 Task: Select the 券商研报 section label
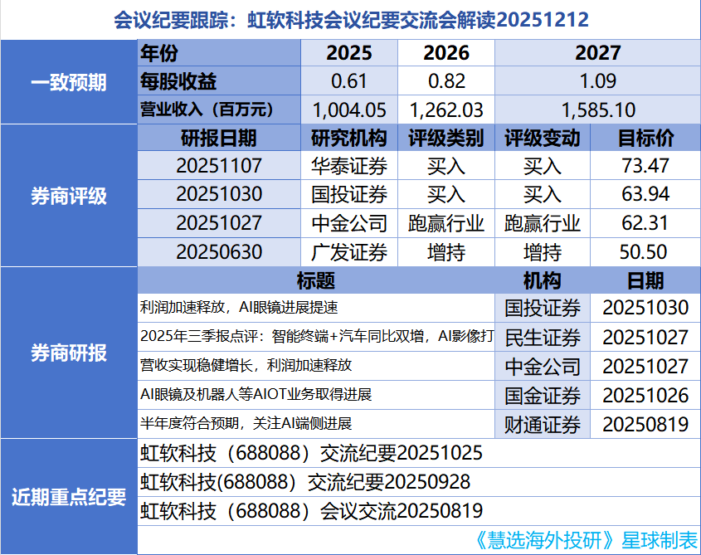[69, 353]
